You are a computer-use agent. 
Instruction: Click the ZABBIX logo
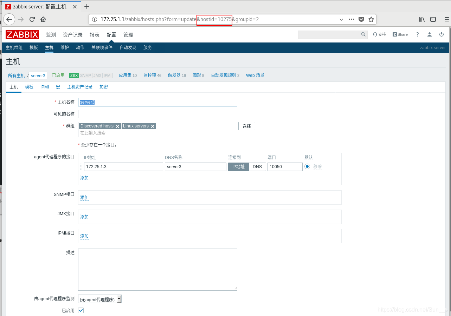pyautogui.click(x=22, y=34)
